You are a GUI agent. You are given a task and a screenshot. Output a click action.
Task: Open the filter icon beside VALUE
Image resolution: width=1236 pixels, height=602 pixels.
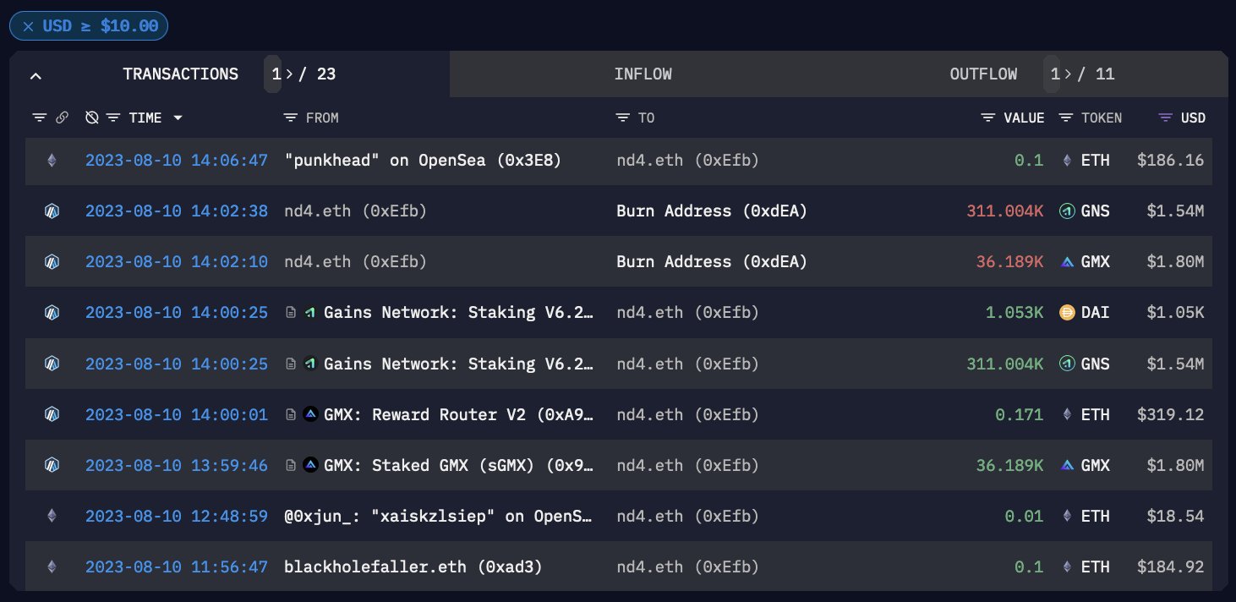[988, 118]
